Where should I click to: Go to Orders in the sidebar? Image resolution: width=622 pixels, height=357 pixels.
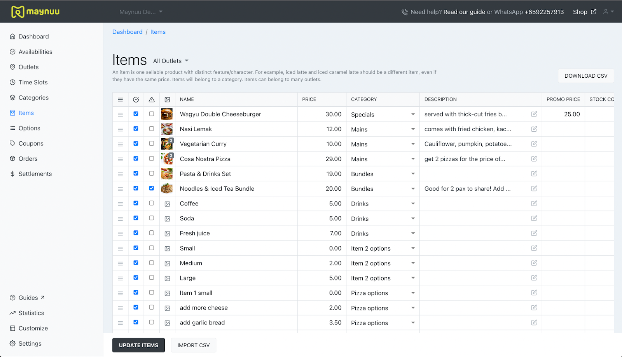28,158
